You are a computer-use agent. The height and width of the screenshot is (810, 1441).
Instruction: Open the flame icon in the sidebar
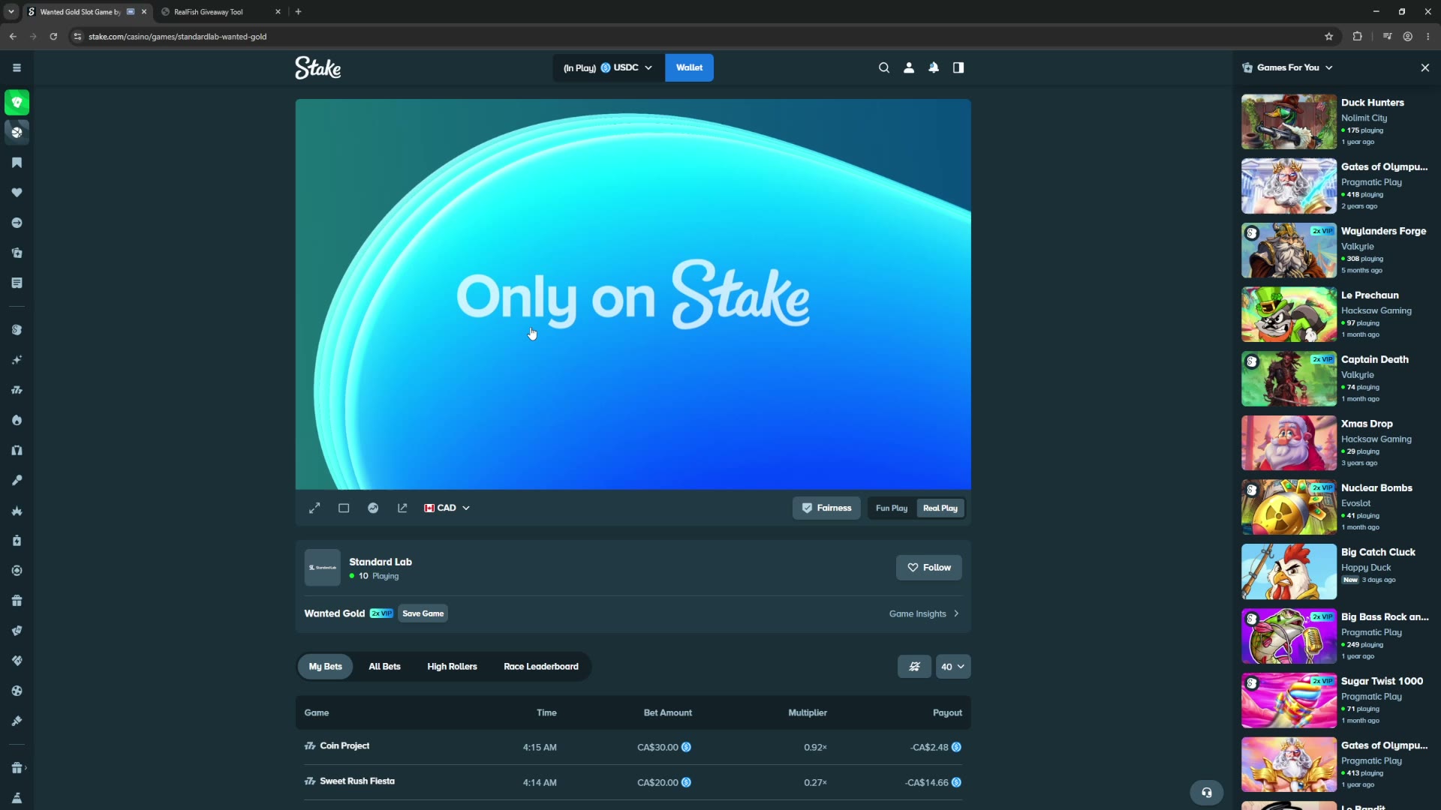(x=17, y=420)
